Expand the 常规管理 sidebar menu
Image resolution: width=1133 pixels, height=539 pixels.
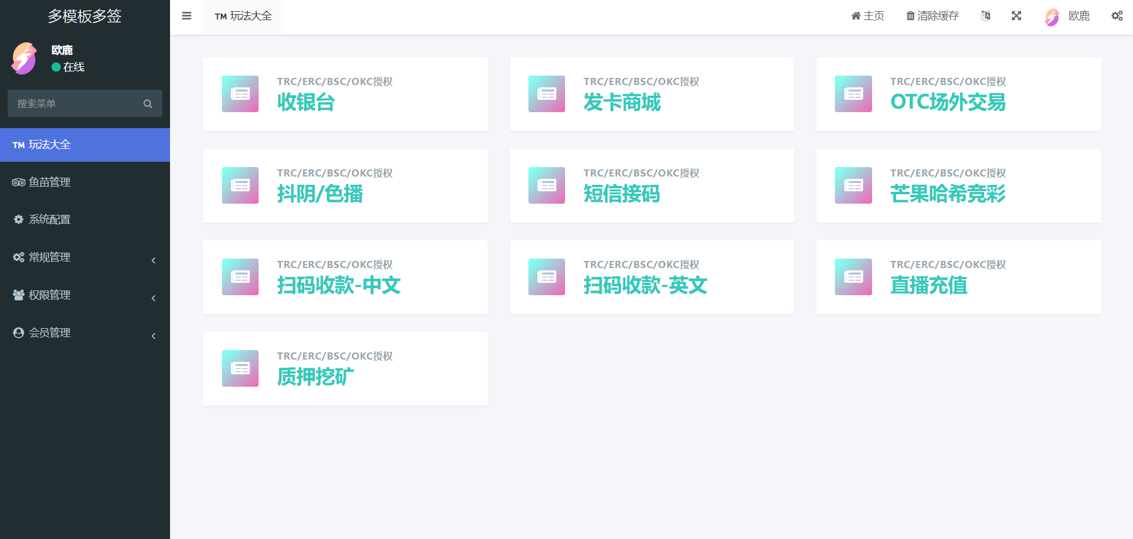coord(85,257)
